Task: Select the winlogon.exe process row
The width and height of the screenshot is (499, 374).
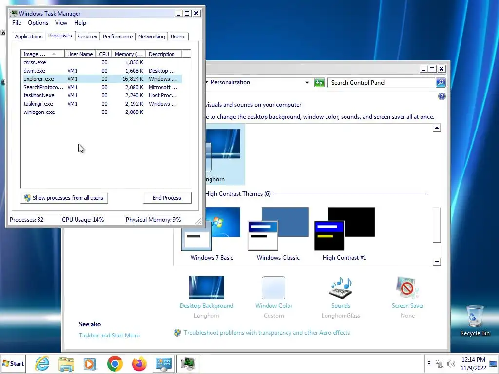Action: coord(101,112)
